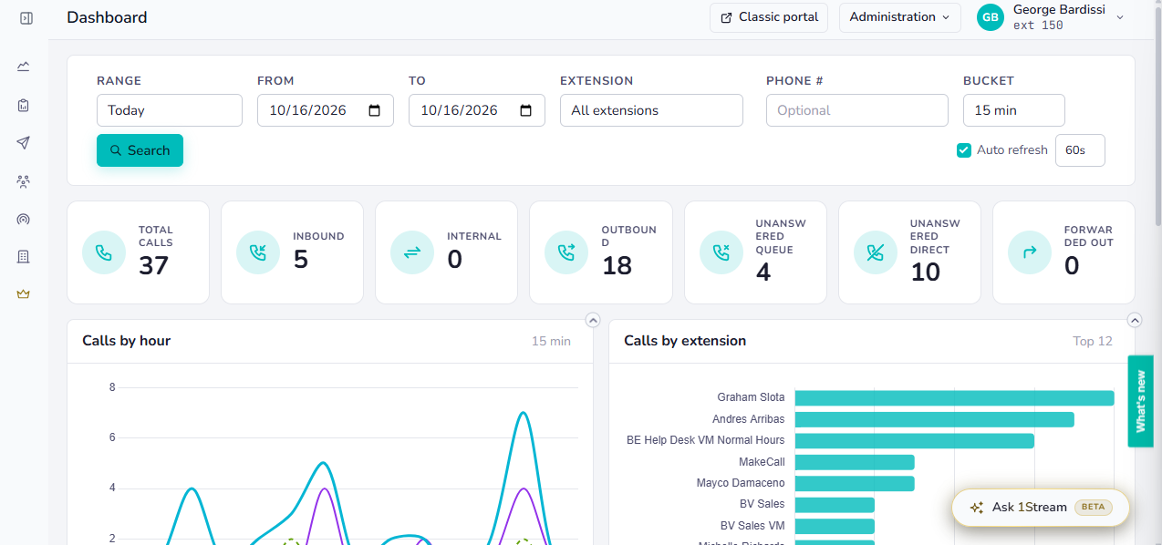1162x545 pixels.
Task: Open the building sidebar icon
Action: click(x=24, y=257)
